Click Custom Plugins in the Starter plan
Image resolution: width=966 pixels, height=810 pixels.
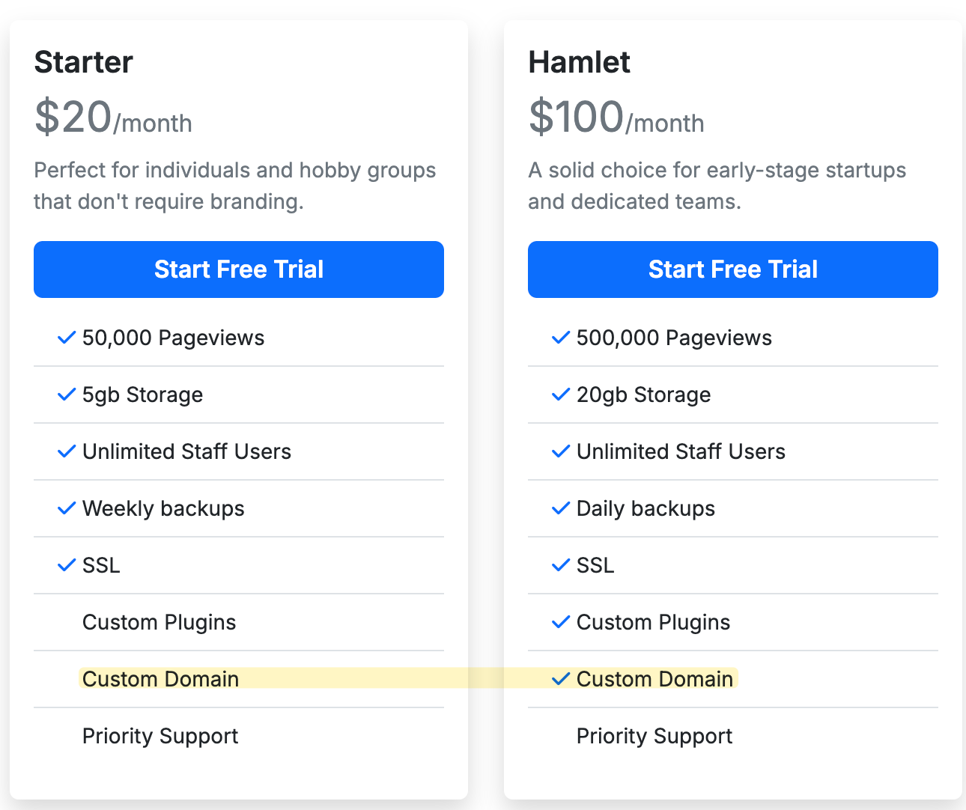160,623
